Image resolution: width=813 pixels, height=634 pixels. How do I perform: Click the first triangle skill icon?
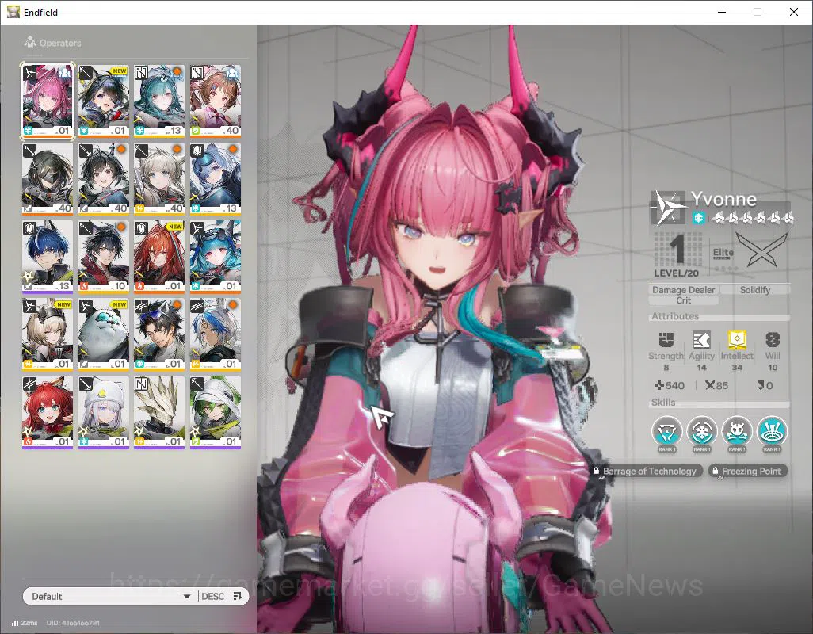coord(666,431)
